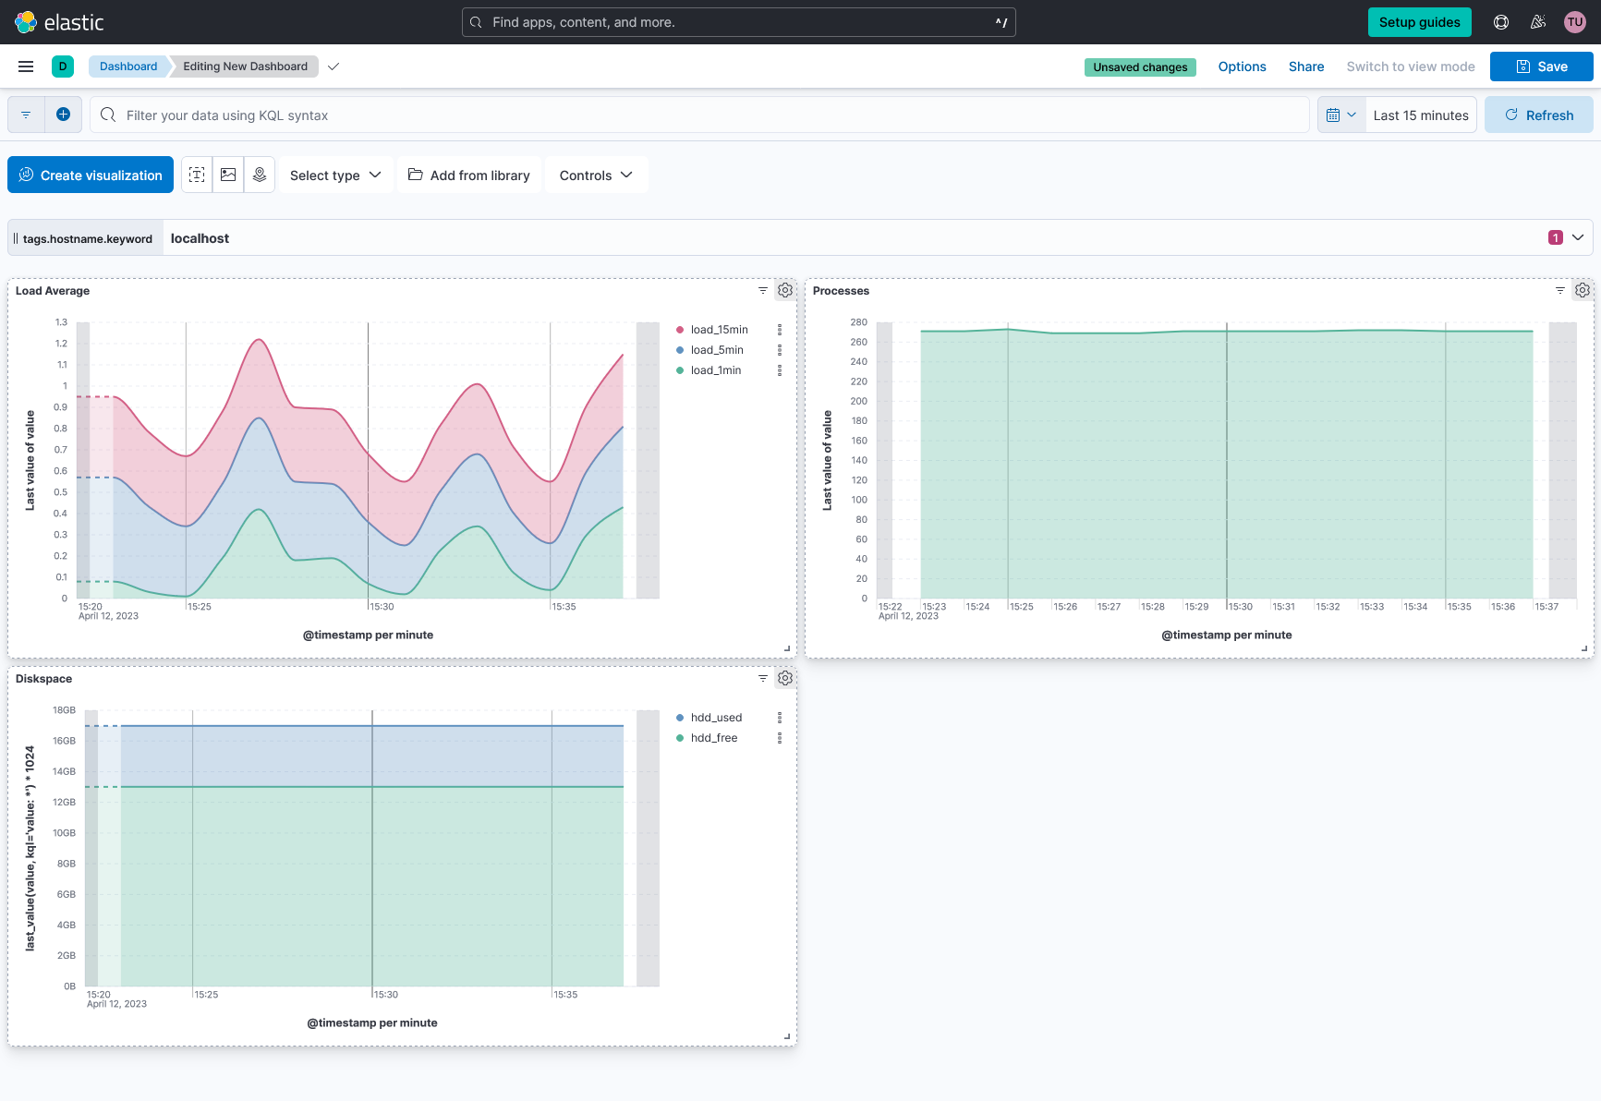The image size is (1601, 1101).
Task: Click Switch to view mode
Action: [x=1411, y=67]
